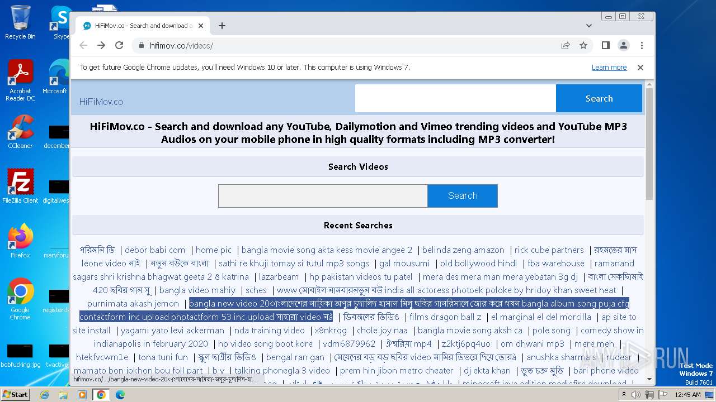
Task: Open 'debor babi com' recent search
Action: tap(155, 250)
